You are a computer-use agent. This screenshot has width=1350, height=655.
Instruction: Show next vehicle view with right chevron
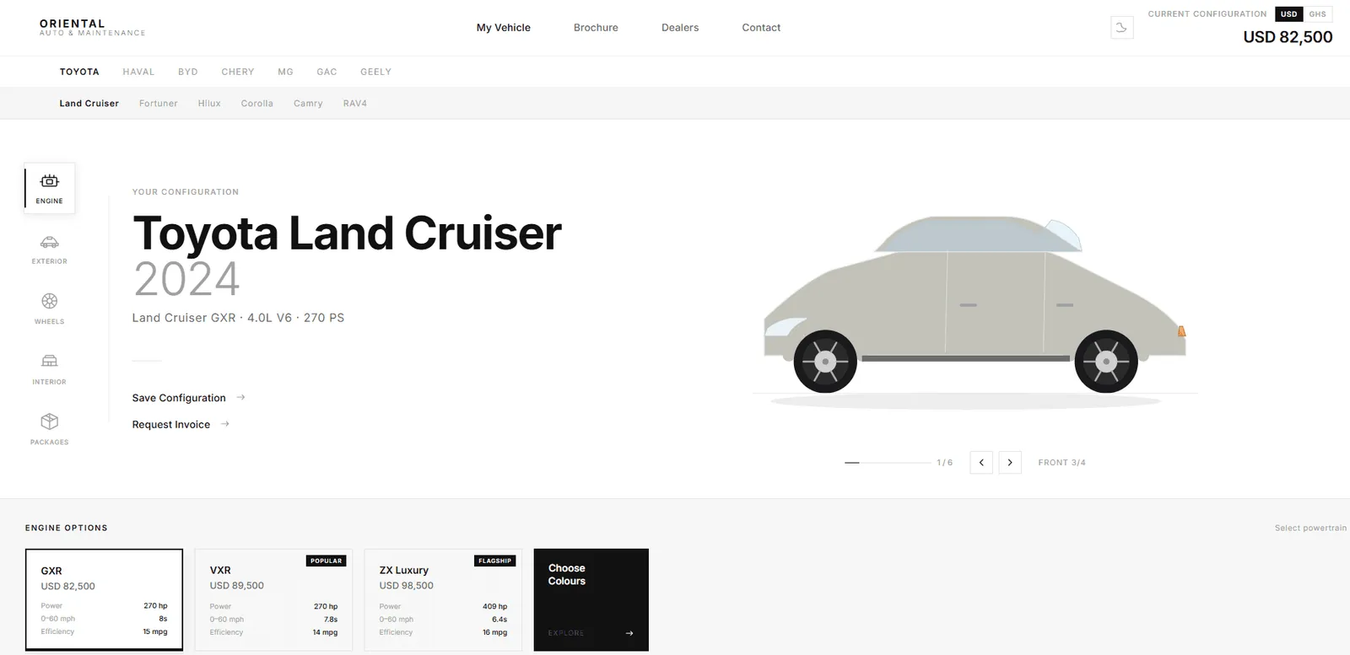point(1010,463)
